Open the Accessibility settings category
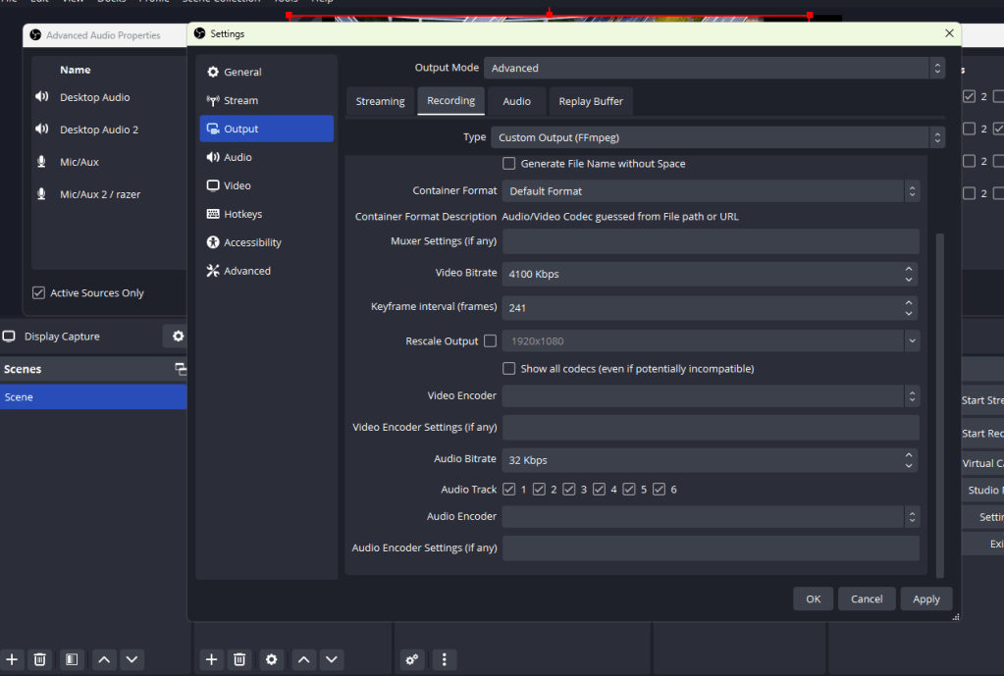 [x=266, y=242]
